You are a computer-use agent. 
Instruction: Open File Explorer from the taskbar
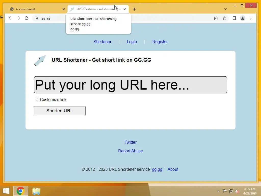[36, 191]
